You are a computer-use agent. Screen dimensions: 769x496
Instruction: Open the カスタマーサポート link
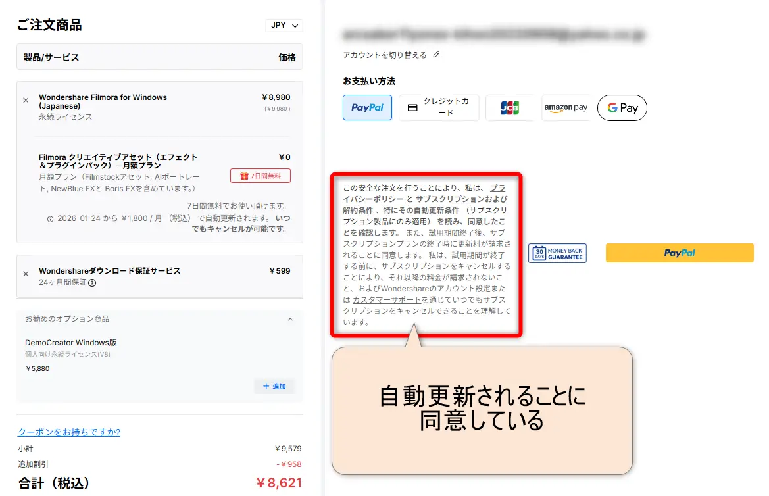coord(386,299)
